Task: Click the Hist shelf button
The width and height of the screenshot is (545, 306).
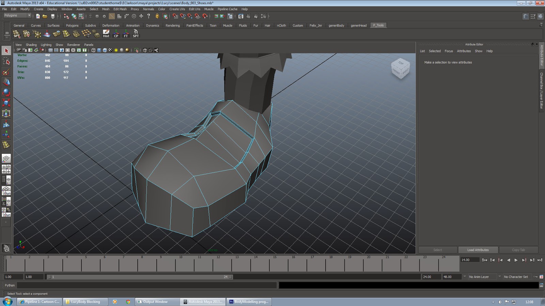Action: click(x=106, y=33)
